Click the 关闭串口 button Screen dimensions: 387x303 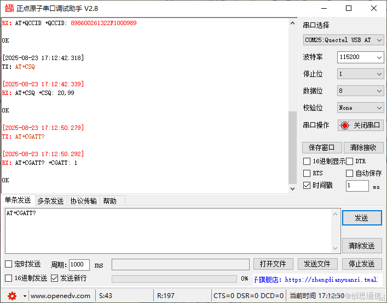(x=361, y=125)
